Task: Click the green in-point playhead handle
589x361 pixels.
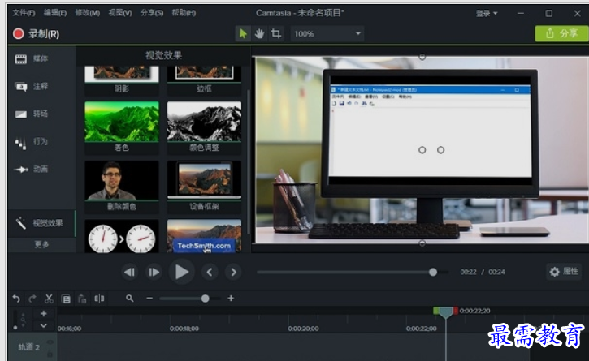Action: point(436,311)
